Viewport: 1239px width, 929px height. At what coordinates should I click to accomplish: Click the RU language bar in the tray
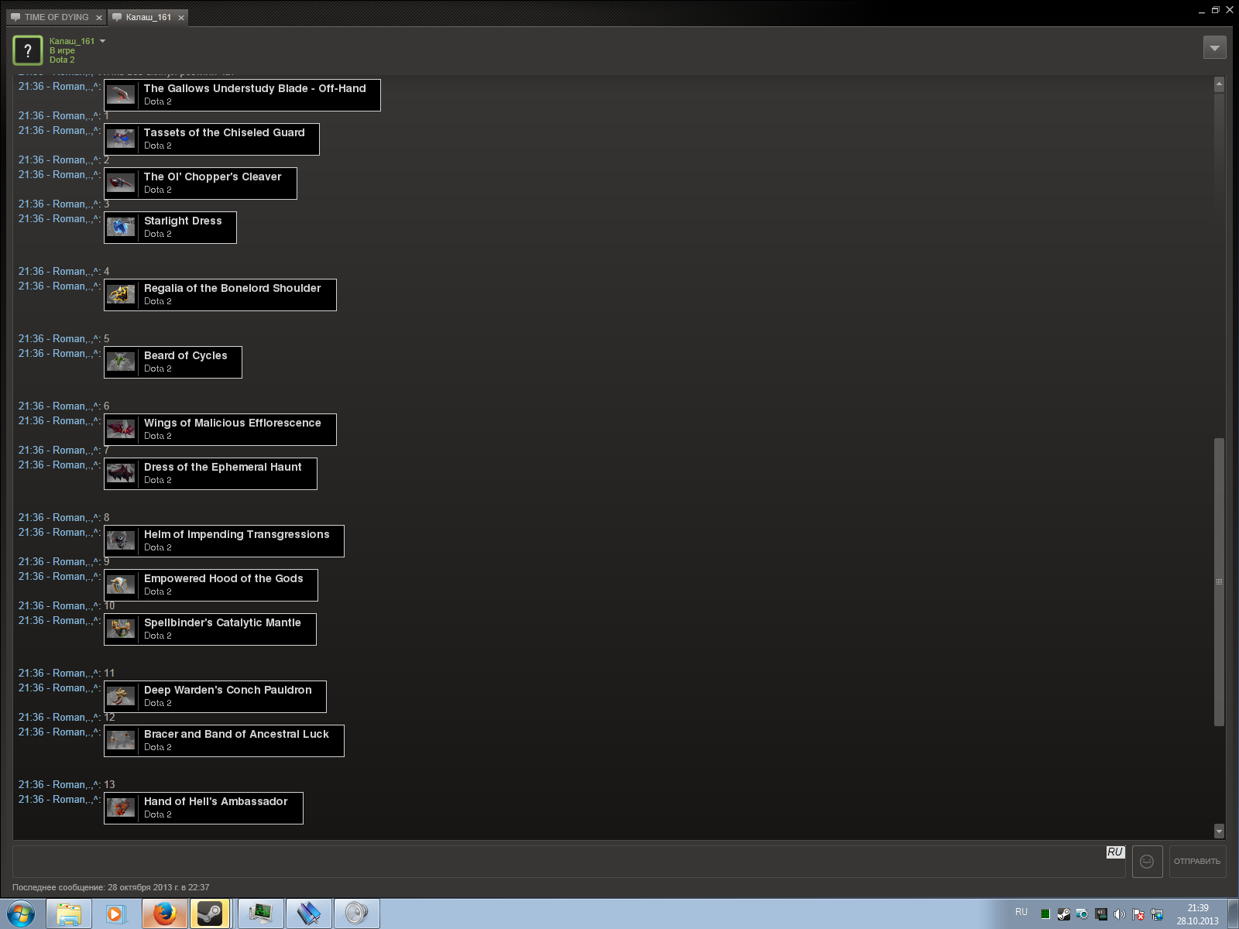(x=1021, y=912)
